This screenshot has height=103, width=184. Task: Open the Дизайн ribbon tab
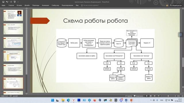27,5
